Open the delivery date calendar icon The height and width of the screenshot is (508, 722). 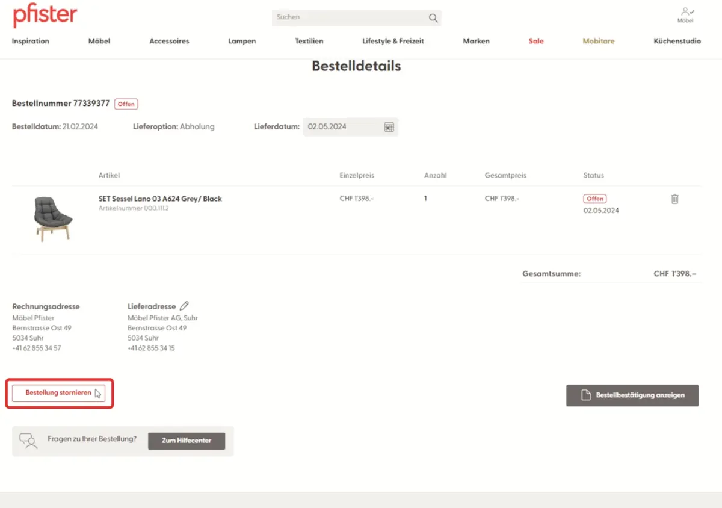coord(389,127)
